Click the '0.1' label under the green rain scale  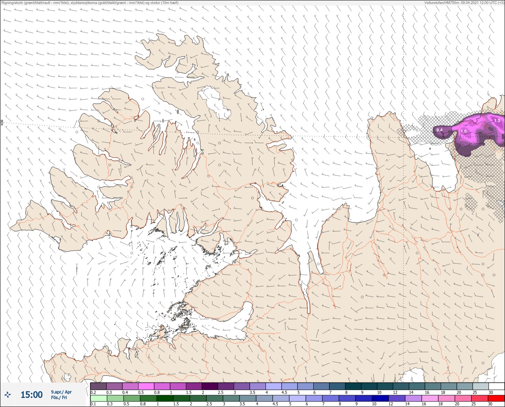(93, 404)
